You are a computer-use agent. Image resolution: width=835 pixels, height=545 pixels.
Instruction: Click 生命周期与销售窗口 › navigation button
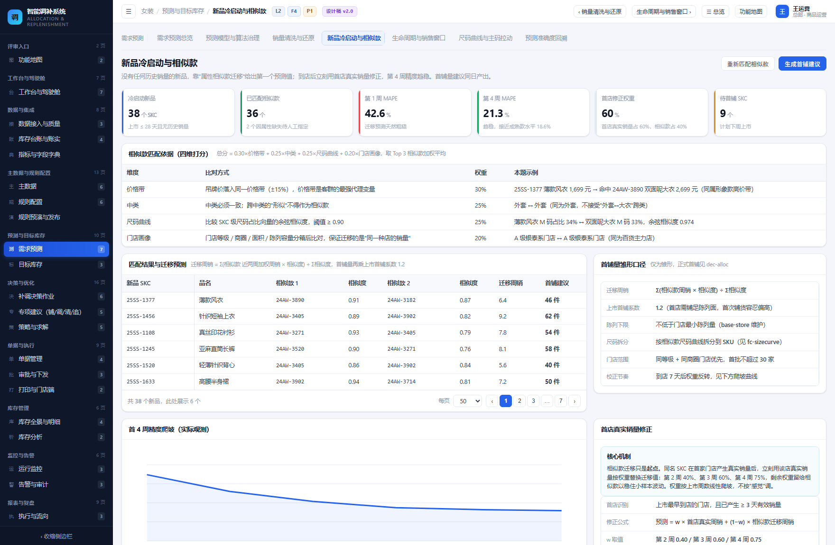point(664,11)
